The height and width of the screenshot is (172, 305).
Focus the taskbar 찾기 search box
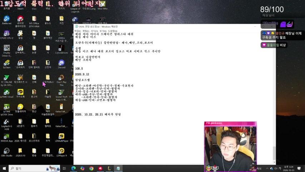click(x=34, y=168)
